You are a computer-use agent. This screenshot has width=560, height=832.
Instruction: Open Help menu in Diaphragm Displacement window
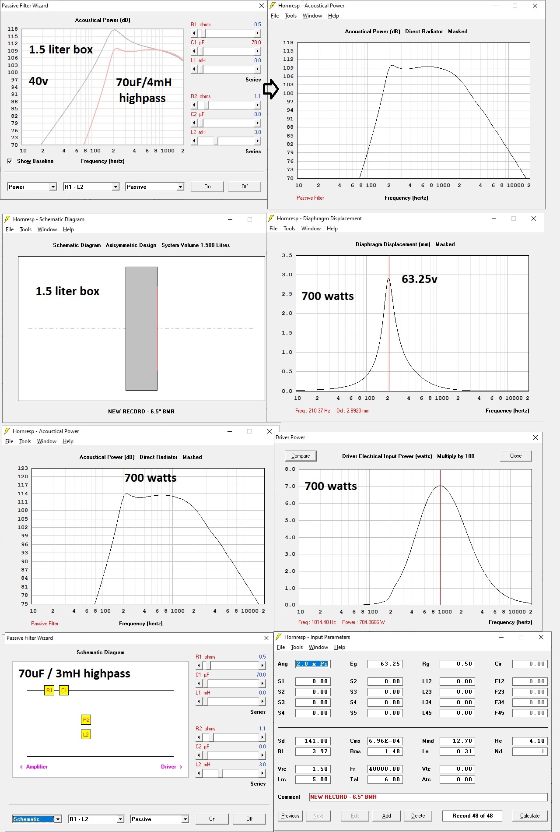332,229
